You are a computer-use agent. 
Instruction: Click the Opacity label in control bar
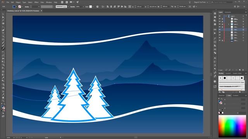72,7
